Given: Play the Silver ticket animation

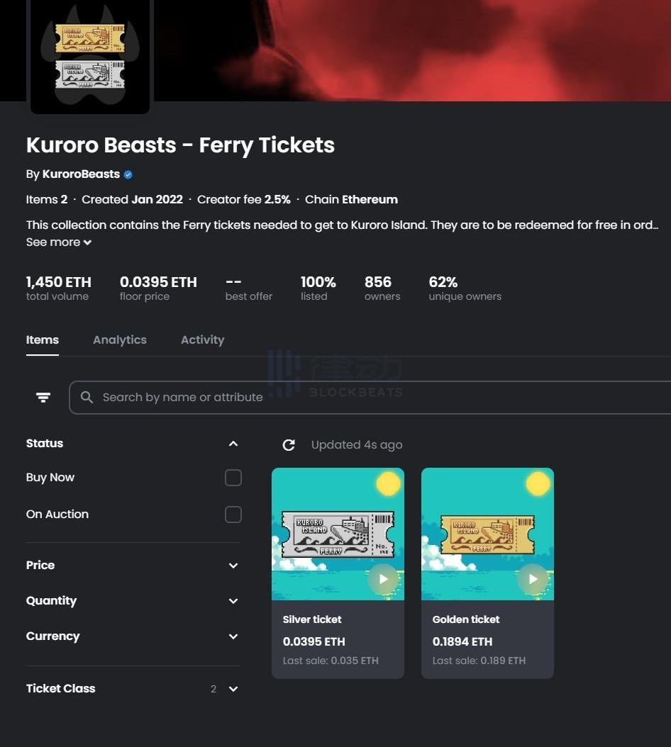Looking at the screenshot, I should pos(384,579).
